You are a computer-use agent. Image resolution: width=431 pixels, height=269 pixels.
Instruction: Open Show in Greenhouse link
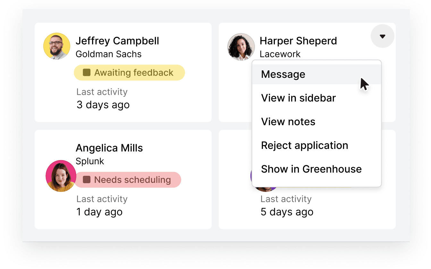(311, 169)
